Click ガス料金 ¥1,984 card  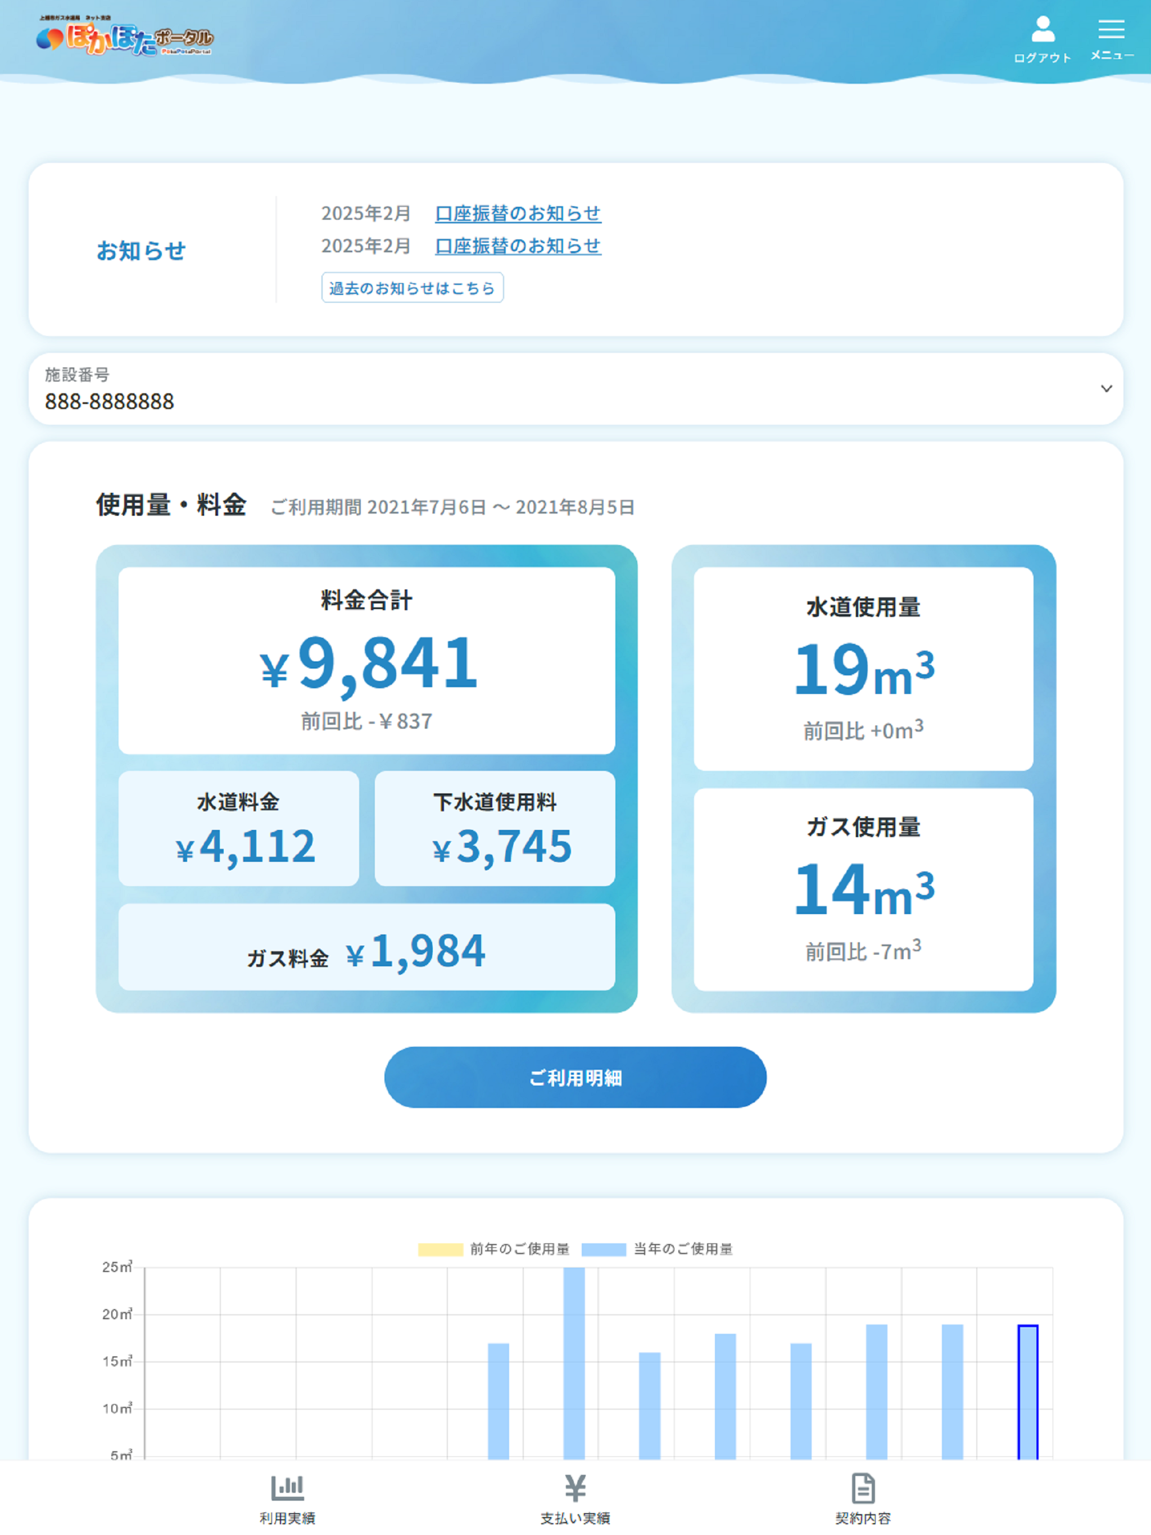pos(366,947)
